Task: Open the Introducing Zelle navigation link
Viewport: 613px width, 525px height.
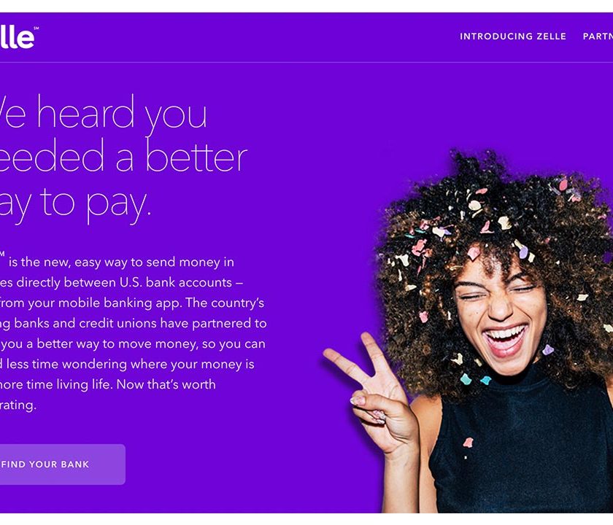Action: point(512,36)
